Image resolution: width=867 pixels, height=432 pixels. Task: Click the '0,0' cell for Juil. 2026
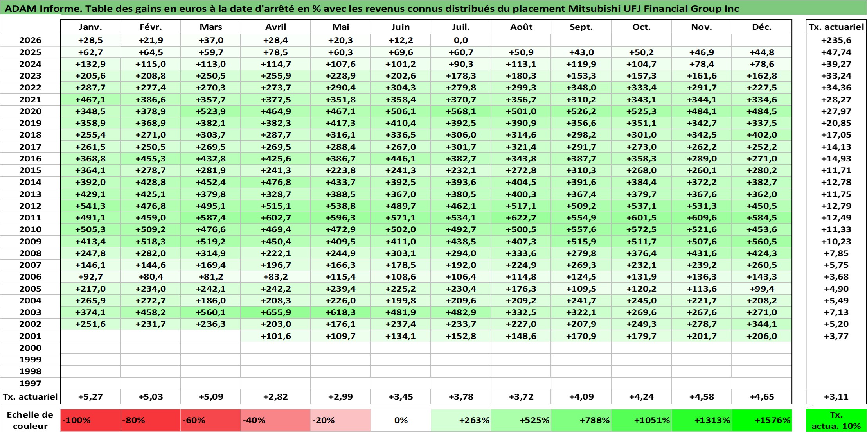tap(461, 40)
